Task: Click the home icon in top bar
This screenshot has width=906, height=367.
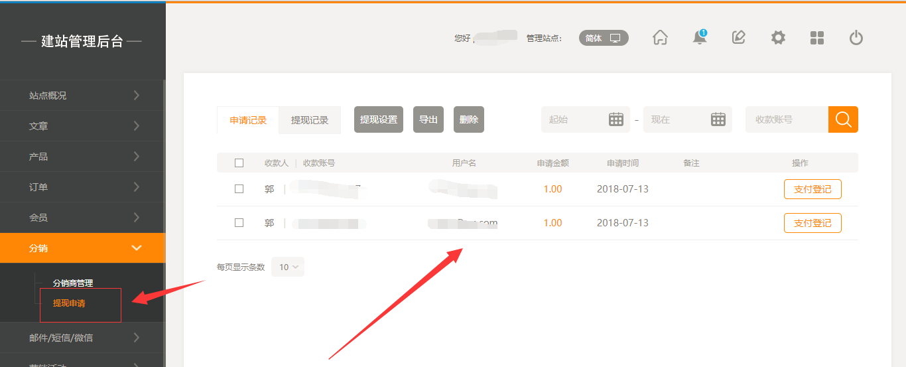Action: pos(660,38)
